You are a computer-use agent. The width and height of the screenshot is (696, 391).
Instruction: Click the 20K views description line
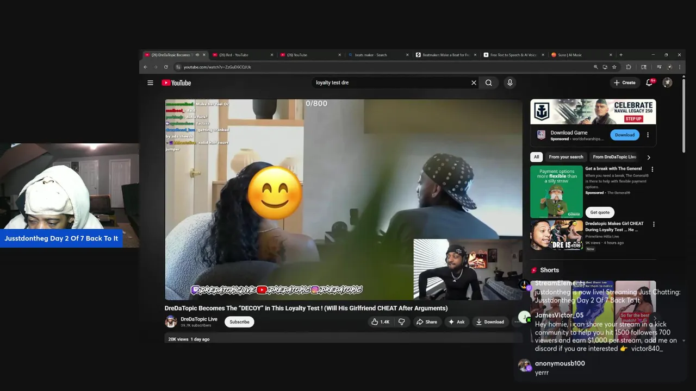click(x=189, y=339)
